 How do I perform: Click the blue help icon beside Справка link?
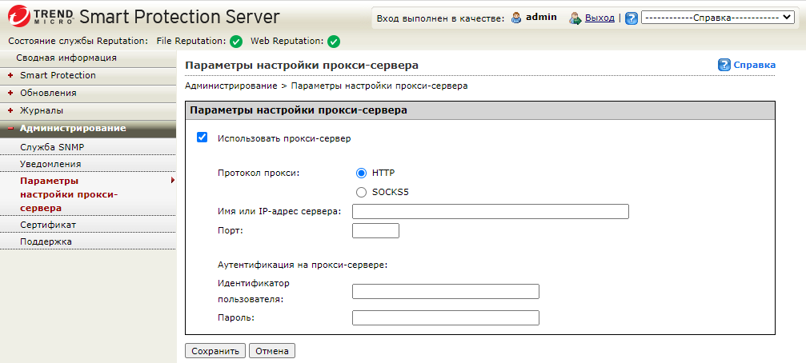[724, 65]
